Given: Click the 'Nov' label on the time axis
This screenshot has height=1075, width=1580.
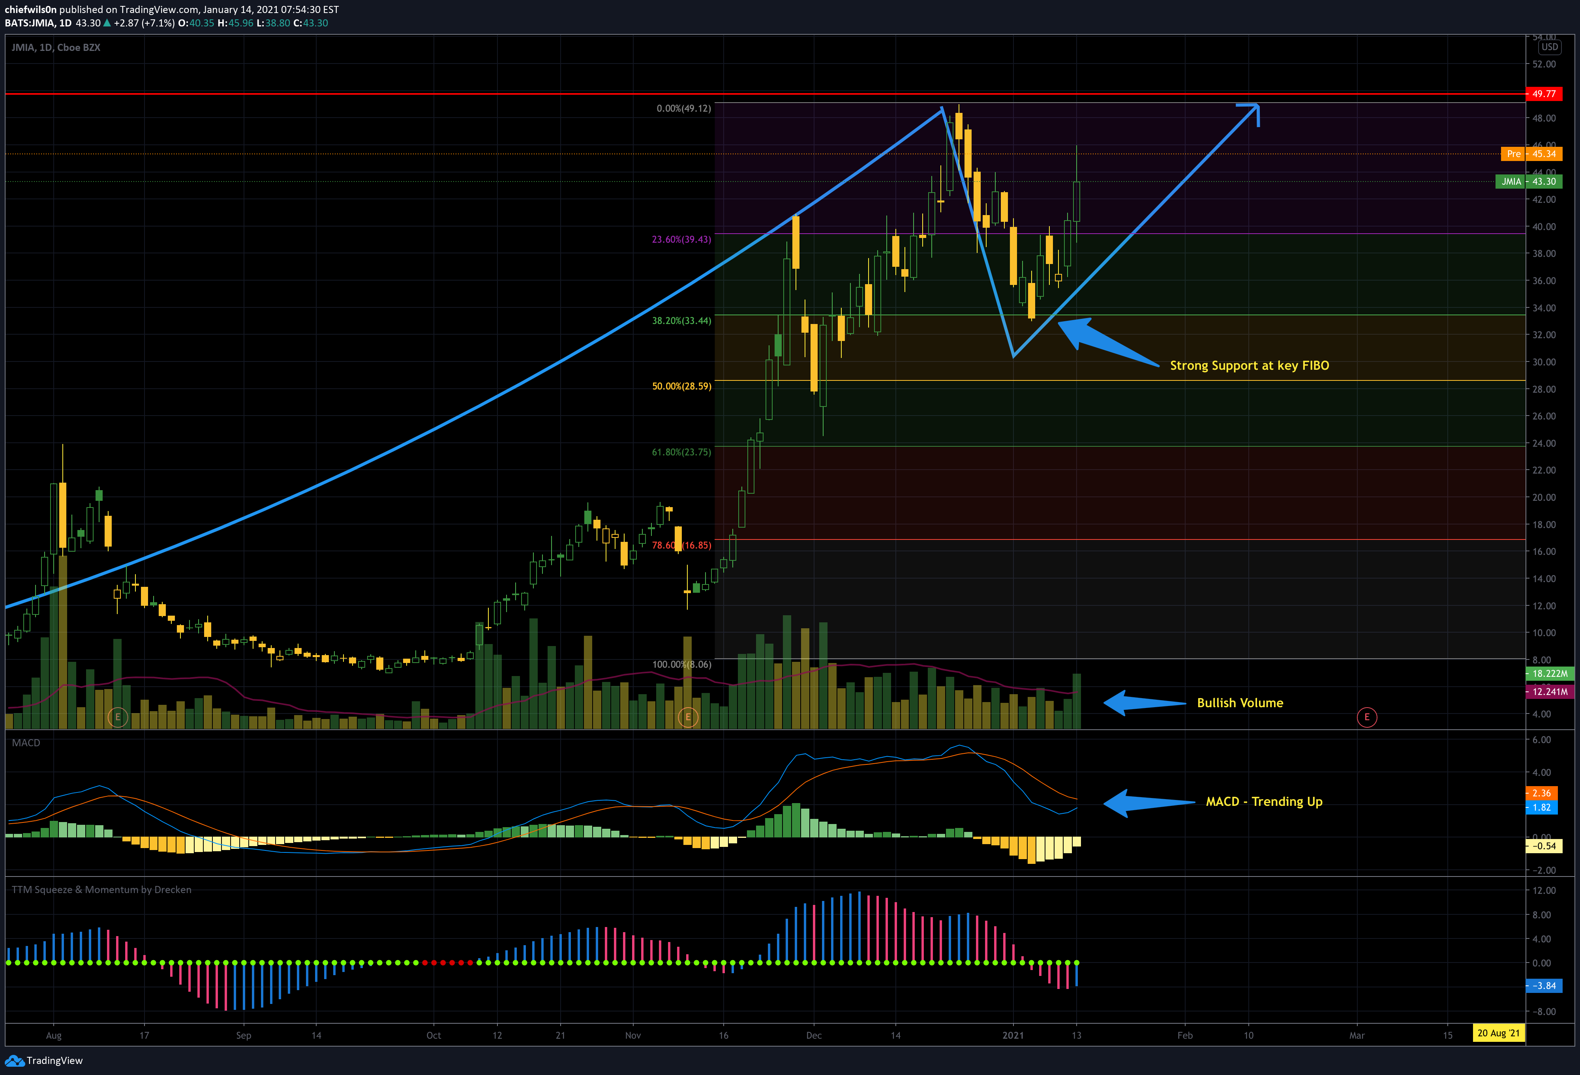Looking at the screenshot, I should (633, 1036).
